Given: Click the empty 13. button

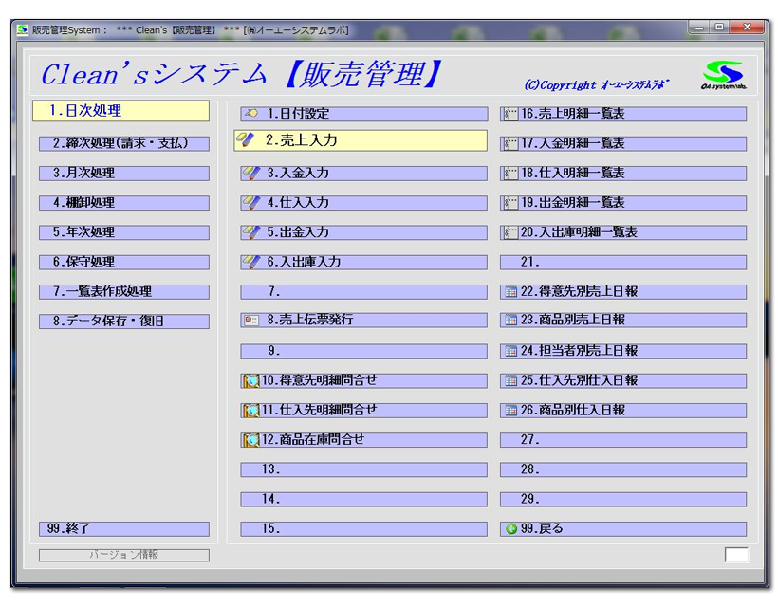Looking at the screenshot, I should (363, 469).
